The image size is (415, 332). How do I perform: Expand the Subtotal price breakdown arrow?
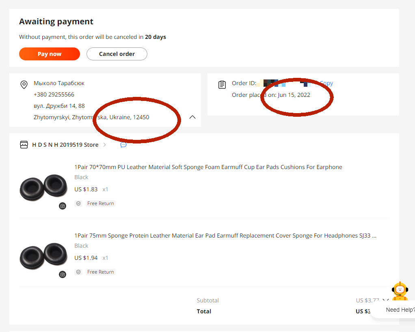(385, 300)
